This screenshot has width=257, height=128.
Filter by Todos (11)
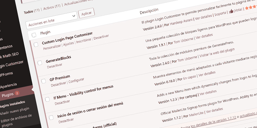click(x=31, y=11)
